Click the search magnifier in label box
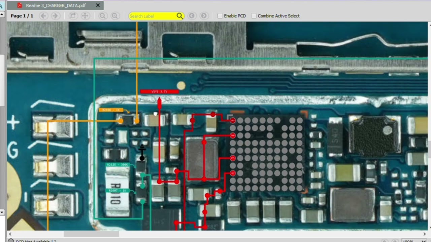This screenshot has width=431, height=242. 180,16
